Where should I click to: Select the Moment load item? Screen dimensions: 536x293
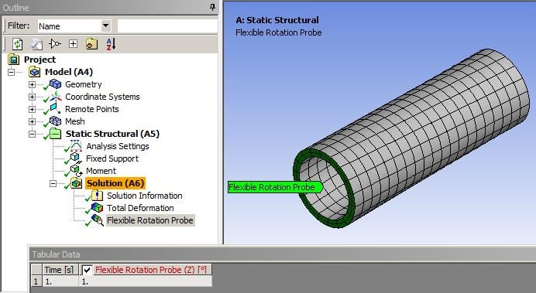[101, 171]
